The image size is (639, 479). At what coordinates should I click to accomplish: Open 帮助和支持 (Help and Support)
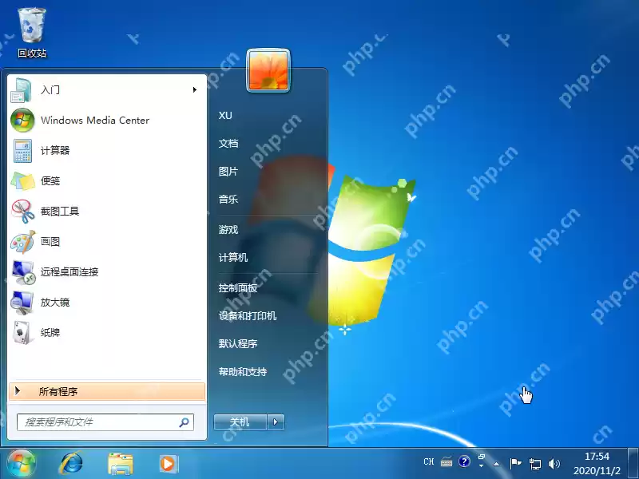pos(242,371)
